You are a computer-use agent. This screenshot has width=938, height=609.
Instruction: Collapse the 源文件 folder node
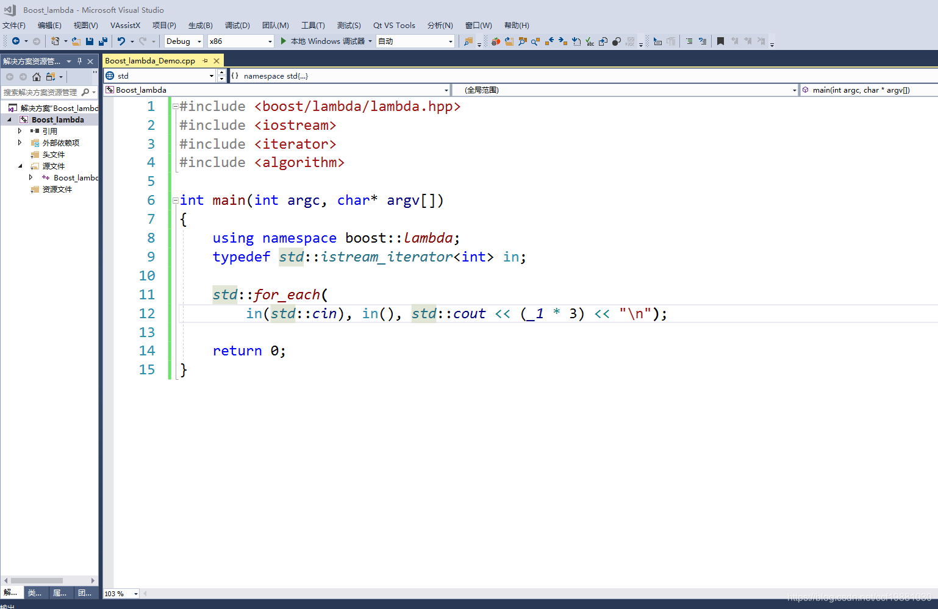pos(20,166)
